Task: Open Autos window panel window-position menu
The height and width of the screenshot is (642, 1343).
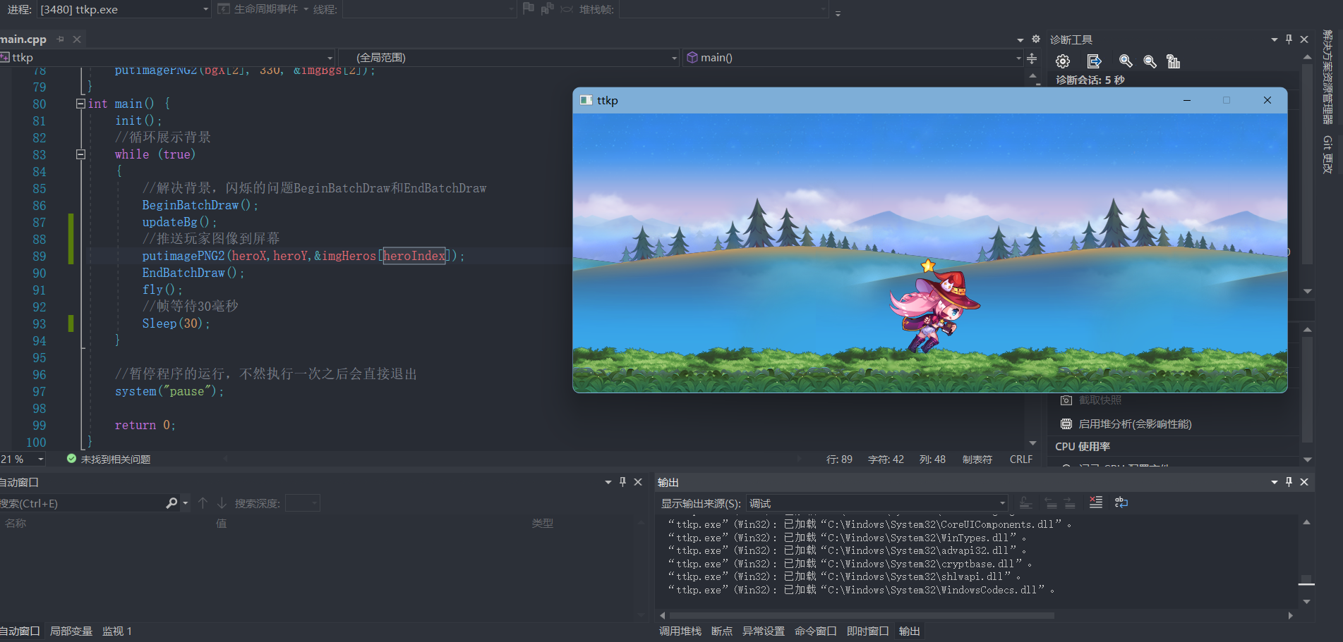Action: [x=608, y=482]
